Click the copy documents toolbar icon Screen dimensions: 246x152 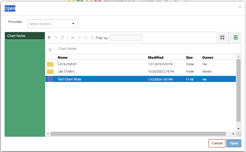coord(62,38)
